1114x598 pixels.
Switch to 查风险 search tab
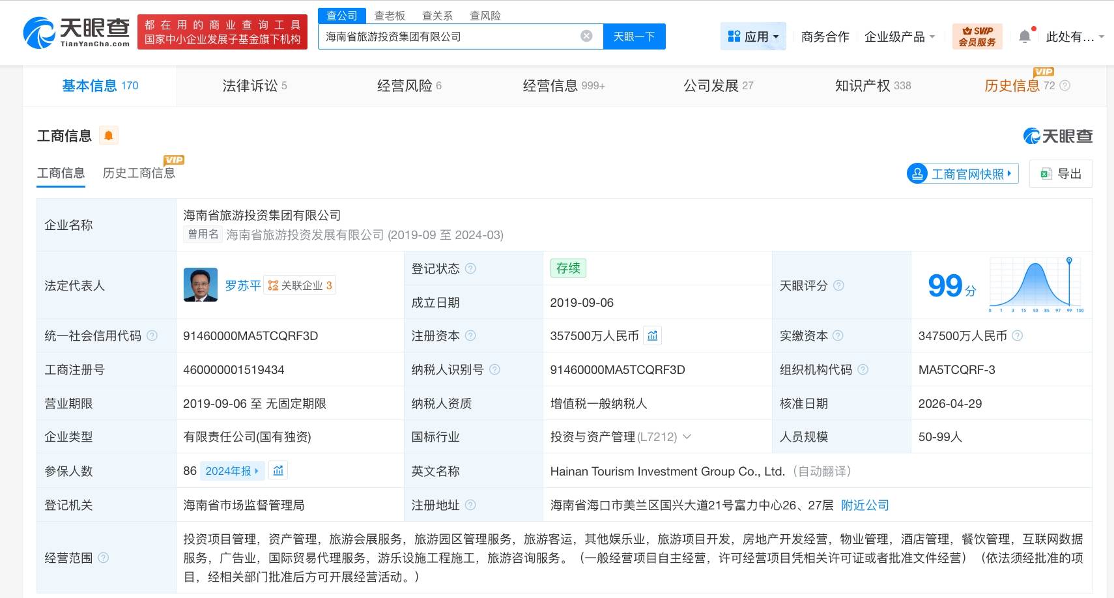pos(485,16)
